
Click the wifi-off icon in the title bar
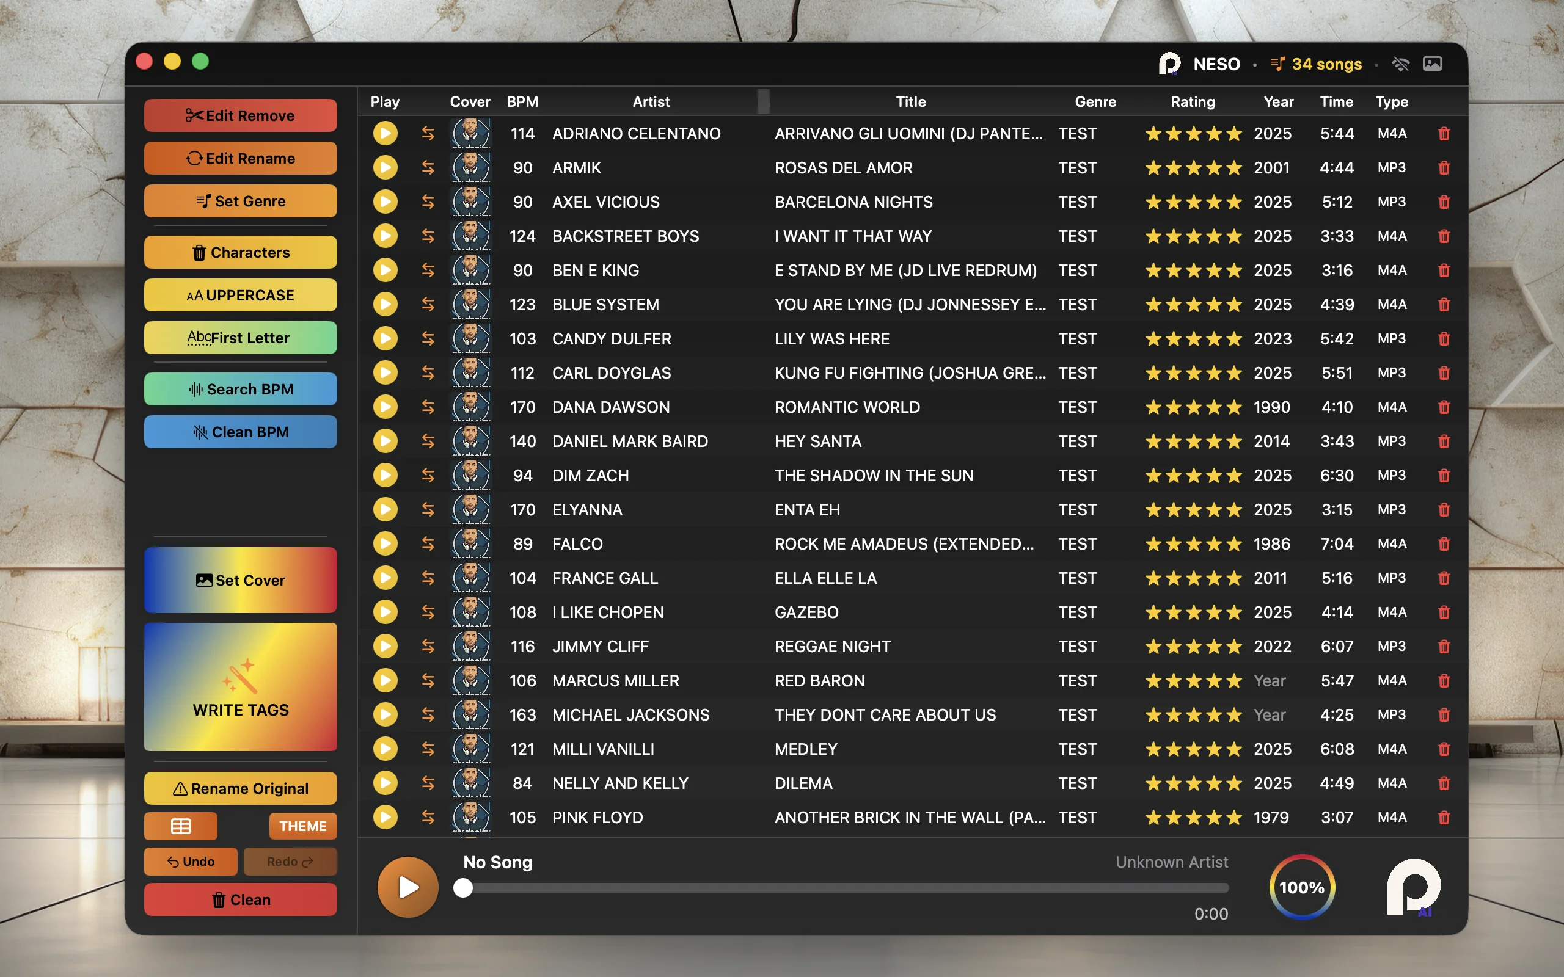pos(1400,64)
